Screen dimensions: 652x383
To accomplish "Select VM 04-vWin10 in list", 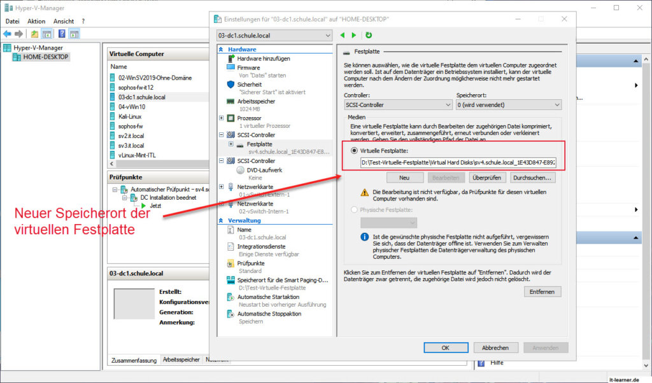I will coord(131,107).
